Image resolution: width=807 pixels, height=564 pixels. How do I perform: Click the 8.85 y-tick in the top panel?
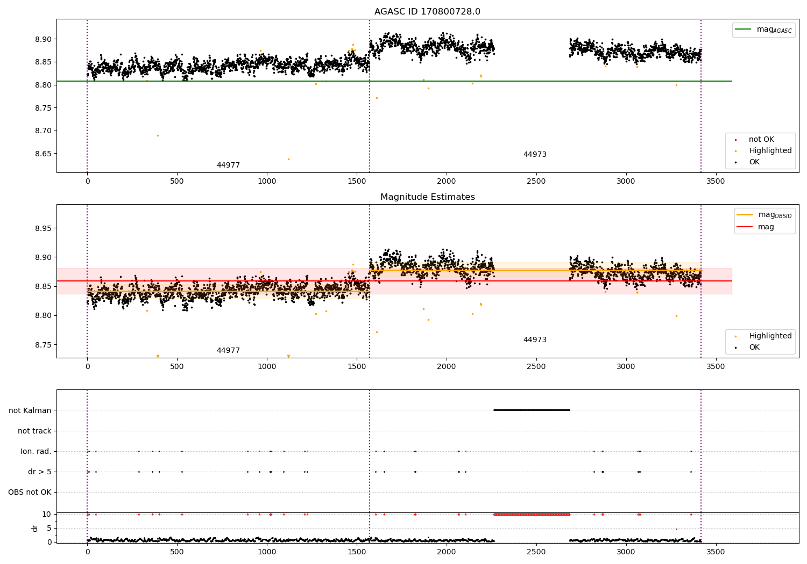(43, 62)
